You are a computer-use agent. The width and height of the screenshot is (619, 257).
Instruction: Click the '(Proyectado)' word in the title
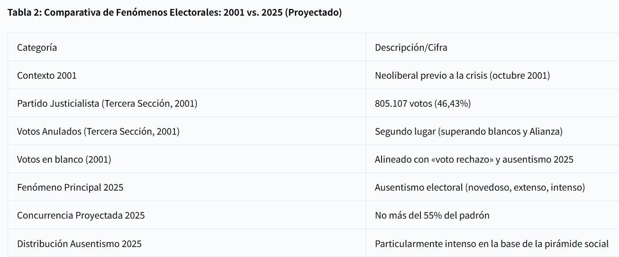click(x=313, y=13)
